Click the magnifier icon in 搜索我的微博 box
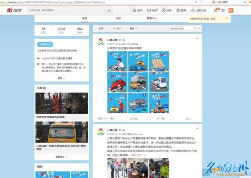This screenshot has width=251, height=178. coord(195,28)
